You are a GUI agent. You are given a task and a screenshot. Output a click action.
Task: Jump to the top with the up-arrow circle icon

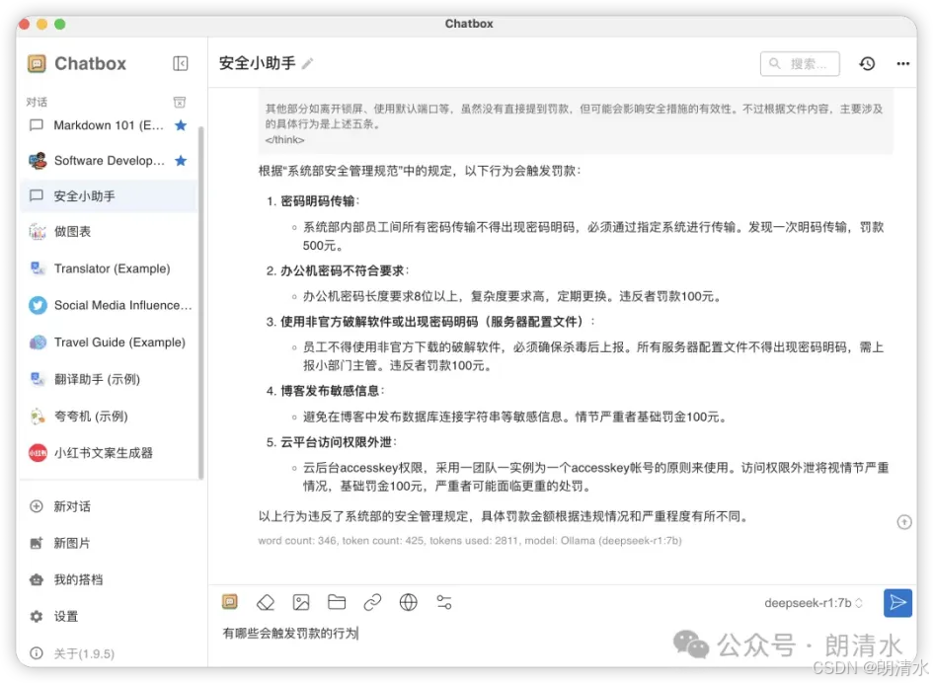coord(903,522)
